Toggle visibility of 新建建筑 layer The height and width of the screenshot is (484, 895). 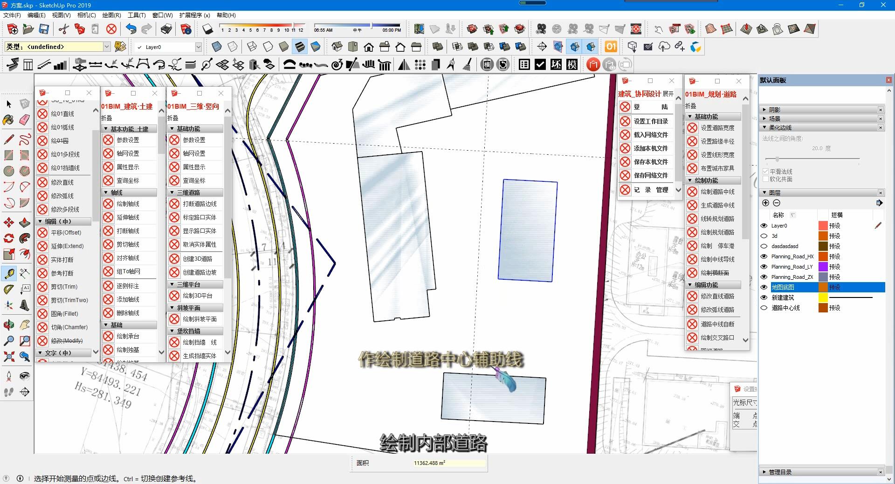[764, 297]
